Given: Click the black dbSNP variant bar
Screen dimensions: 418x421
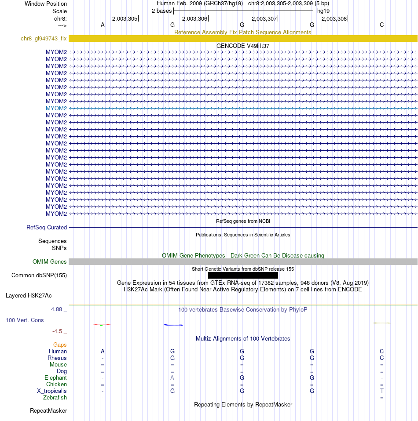Looking at the screenshot, I should [243, 275].
